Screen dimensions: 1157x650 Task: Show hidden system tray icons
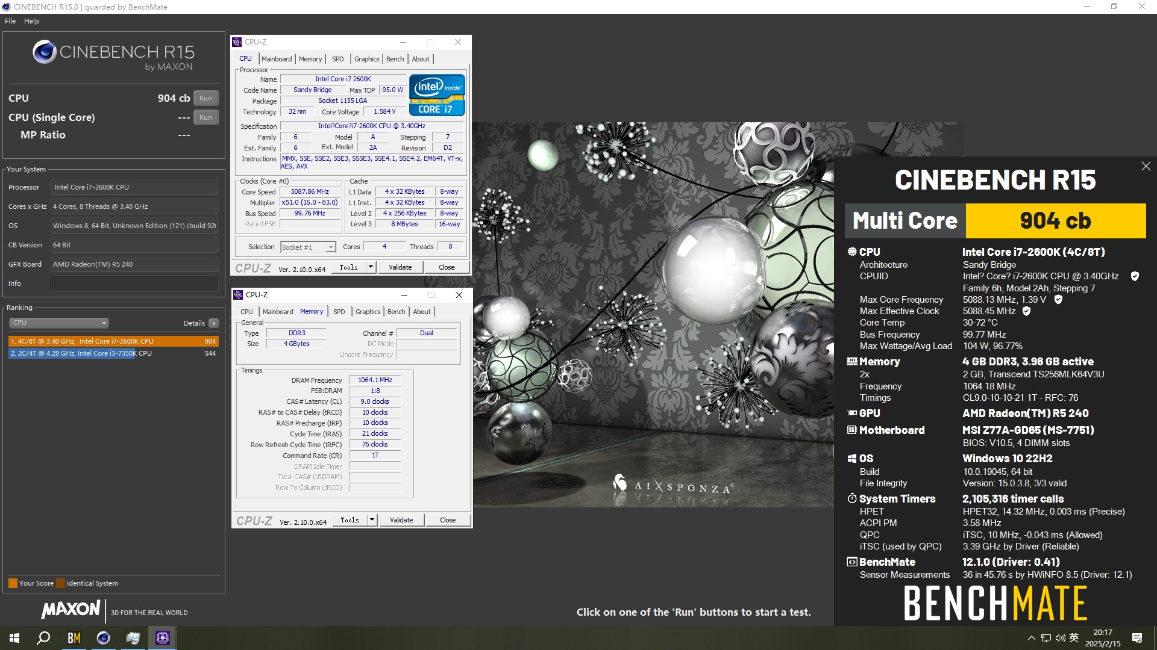(1031, 638)
